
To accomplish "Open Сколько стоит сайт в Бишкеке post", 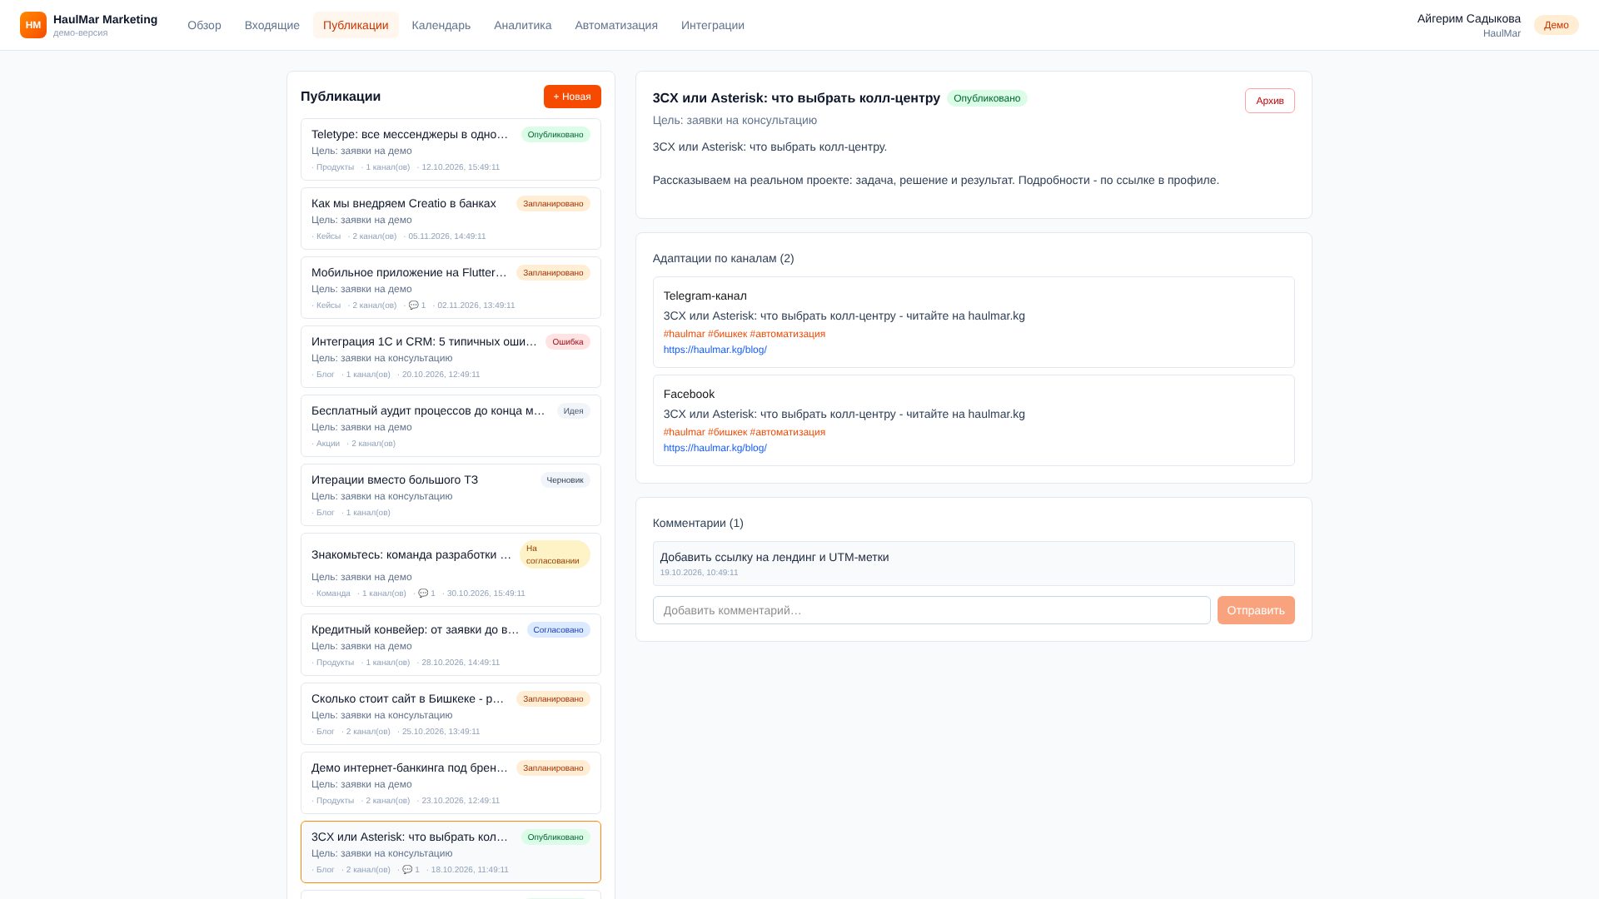I will [451, 714].
